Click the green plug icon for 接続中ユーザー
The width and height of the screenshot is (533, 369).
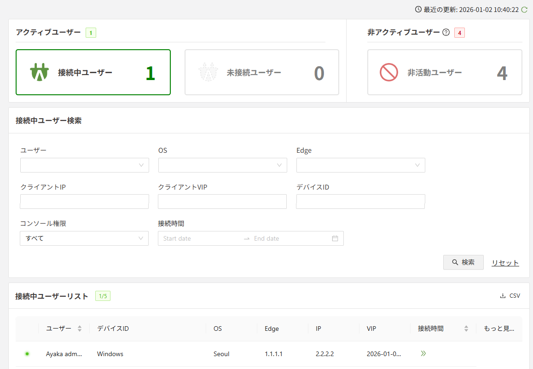[x=39, y=72]
